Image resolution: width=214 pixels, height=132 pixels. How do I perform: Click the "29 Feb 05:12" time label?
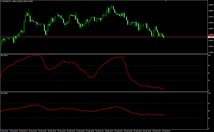point(166,131)
